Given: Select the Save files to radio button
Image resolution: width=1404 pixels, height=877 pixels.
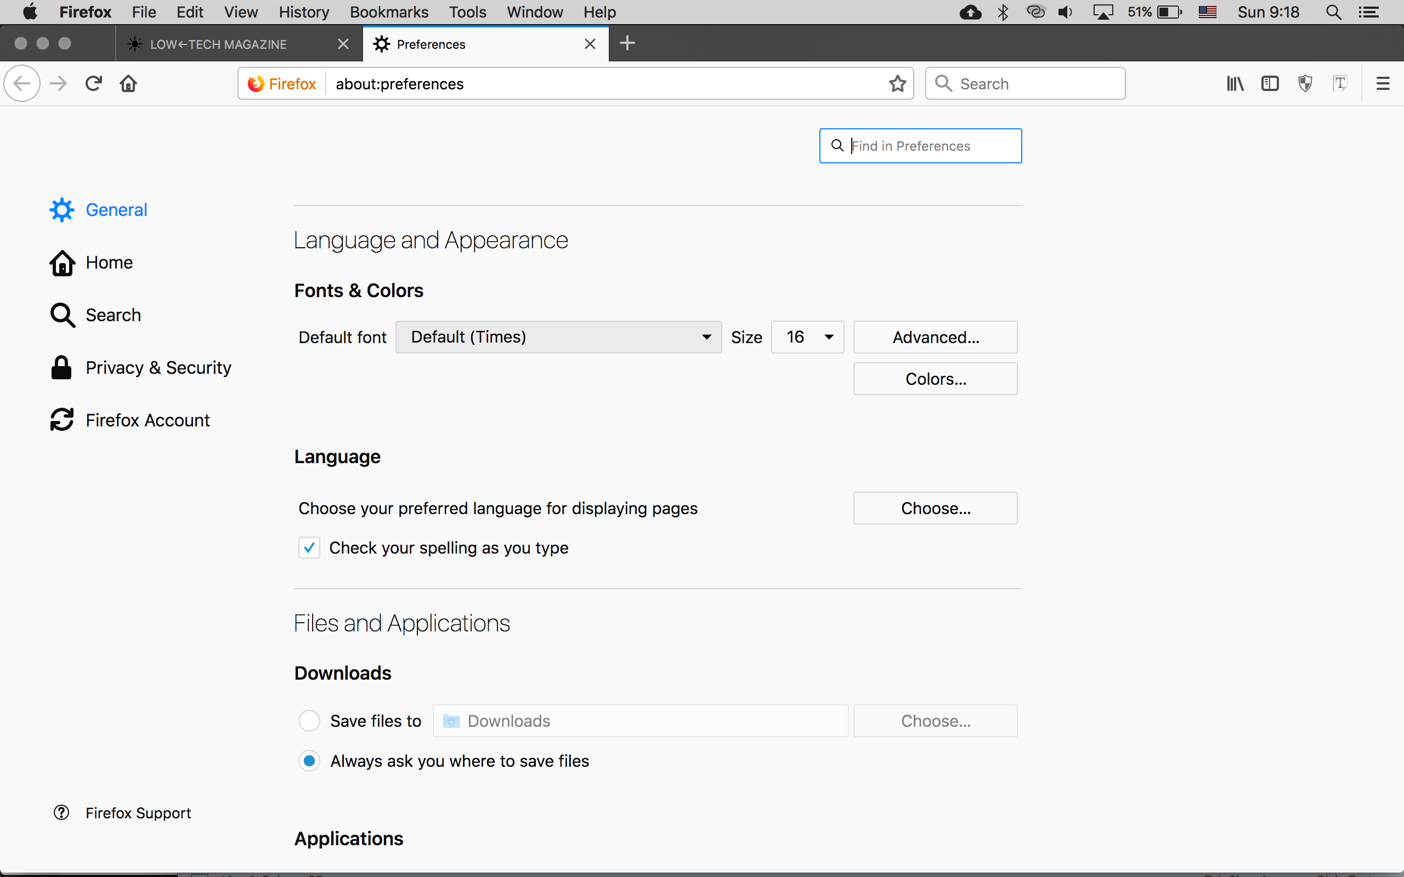Looking at the screenshot, I should [x=308, y=720].
